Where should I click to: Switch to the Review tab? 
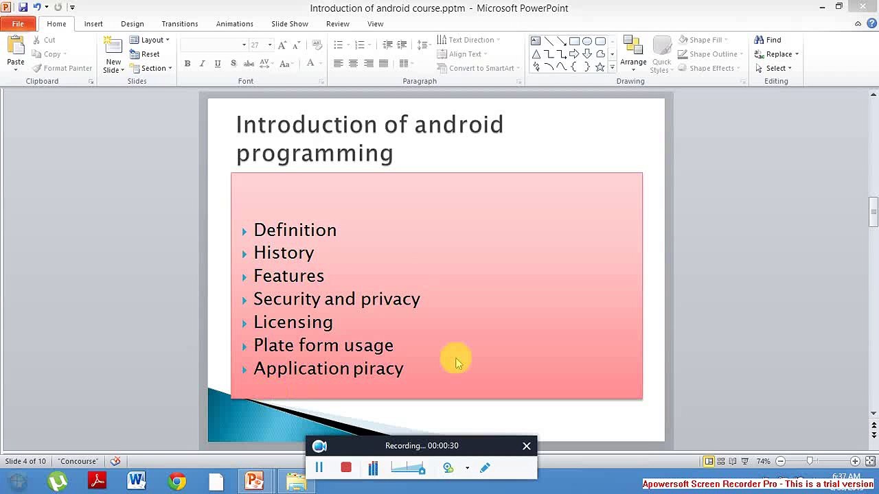coord(338,24)
